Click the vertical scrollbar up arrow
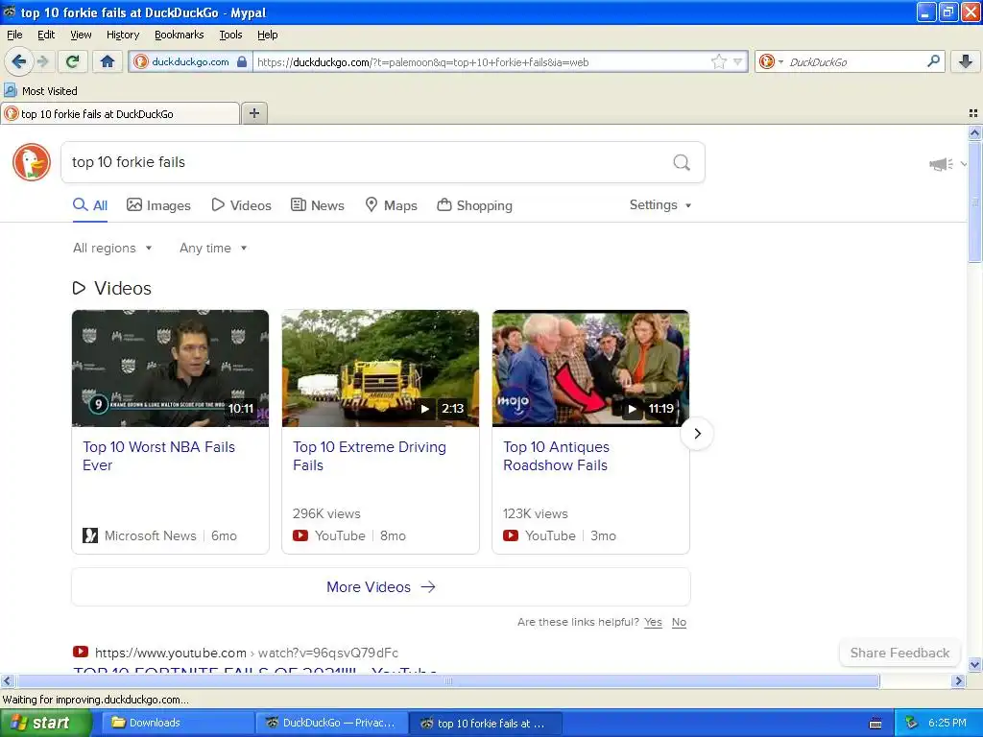This screenshot has height=737, width=983. coord(974,132)
